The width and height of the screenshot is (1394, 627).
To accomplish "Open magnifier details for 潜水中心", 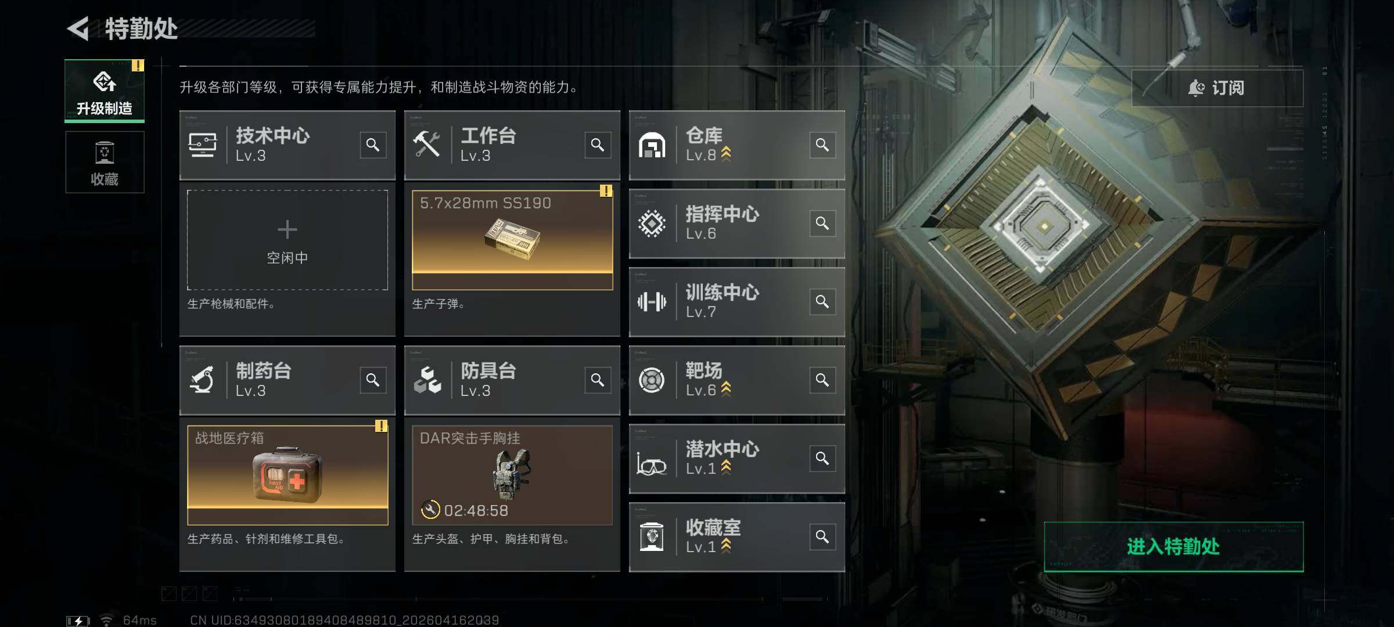I will (822, 458).
